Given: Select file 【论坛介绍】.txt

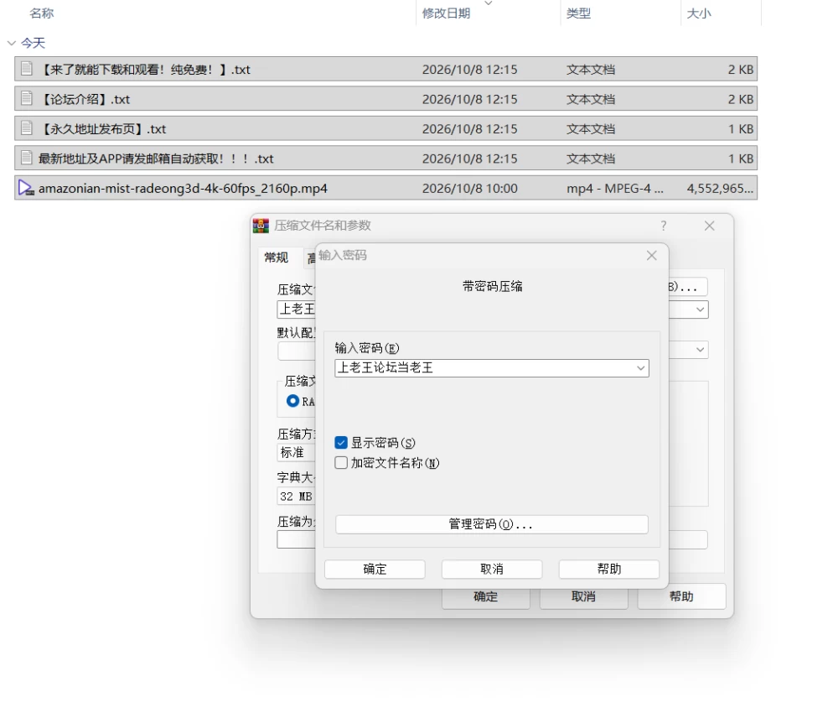Looking at the screenshot, I should click(x=385, y=98).
